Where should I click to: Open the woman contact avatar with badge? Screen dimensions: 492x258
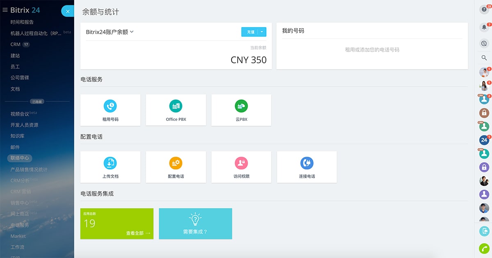pos(484,86)
